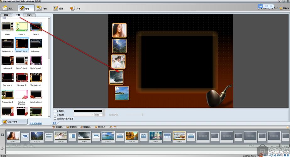The width and height of the screenshot is (290, 157).
Task: Click the cloud upload button at top right
Action: pos(266,6)
